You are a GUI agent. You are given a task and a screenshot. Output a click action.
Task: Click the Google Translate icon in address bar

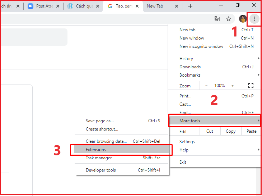click(217, 19)
